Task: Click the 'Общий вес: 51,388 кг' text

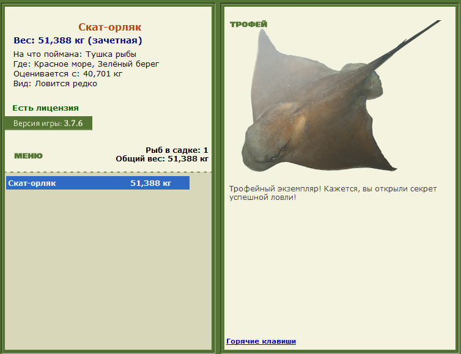Action: point(162,159)
